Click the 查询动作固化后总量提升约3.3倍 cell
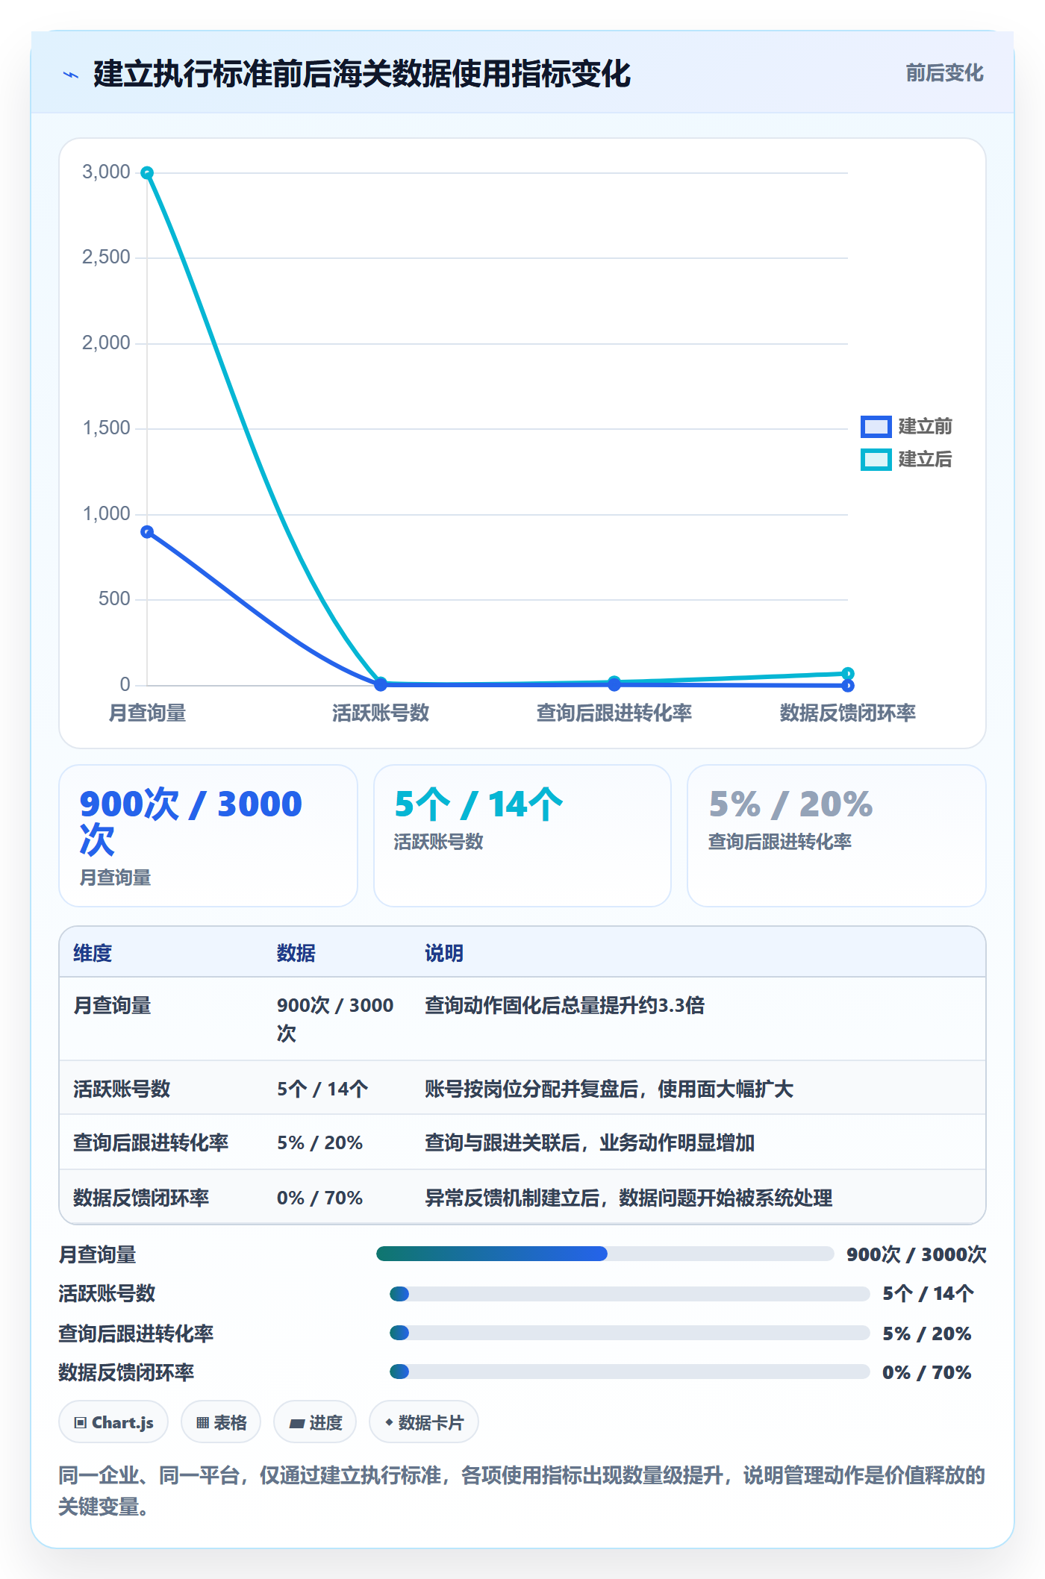Image resolution: width=1045 pixels, height=1579 pixels. point(564,1005)
